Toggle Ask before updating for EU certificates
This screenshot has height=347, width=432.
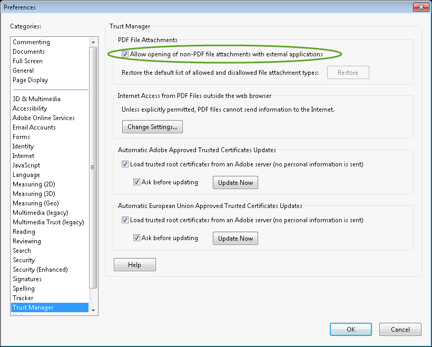137,237
